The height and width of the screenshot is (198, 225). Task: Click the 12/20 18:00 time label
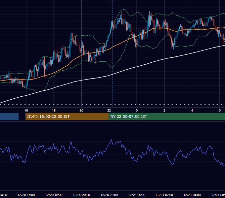pos(54,195)
